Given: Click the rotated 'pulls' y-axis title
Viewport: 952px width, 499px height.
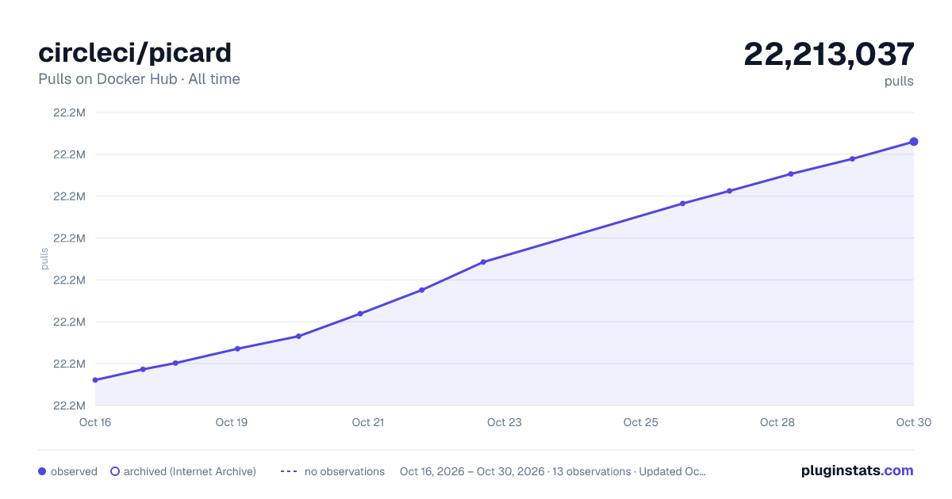Looking at the screenshot, I should (44, 258).
